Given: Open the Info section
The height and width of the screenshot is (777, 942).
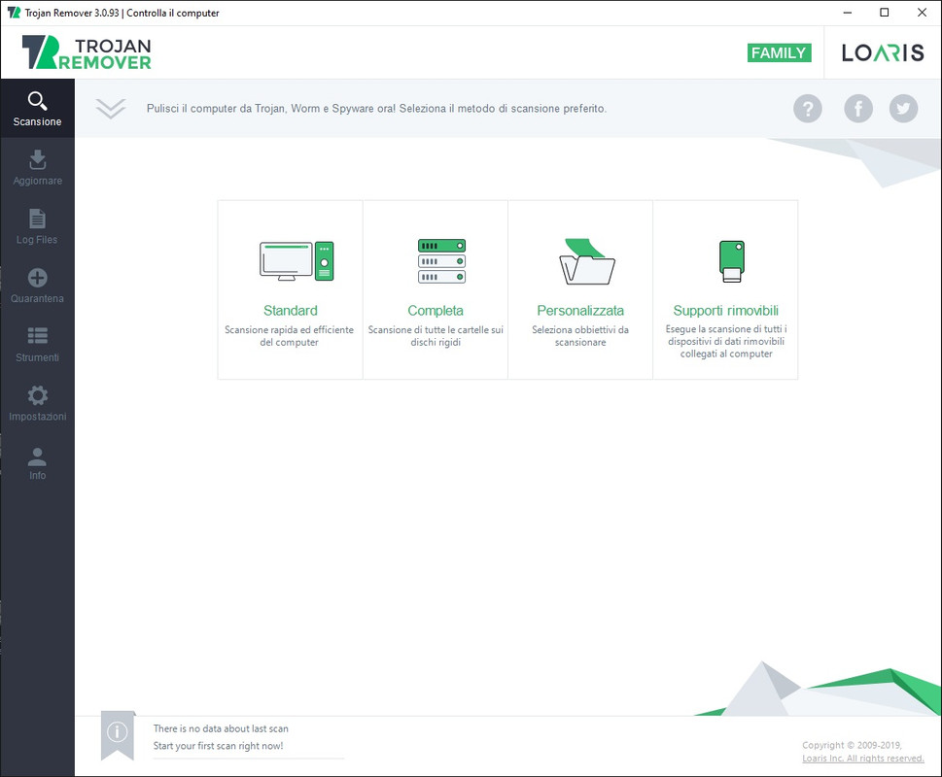Looking at the screenshot, I should click(37, 463).
